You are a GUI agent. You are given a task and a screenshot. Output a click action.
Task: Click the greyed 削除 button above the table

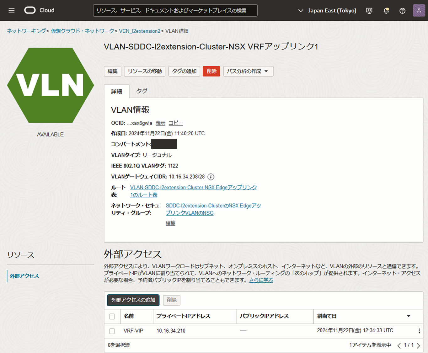coord(172,300)
